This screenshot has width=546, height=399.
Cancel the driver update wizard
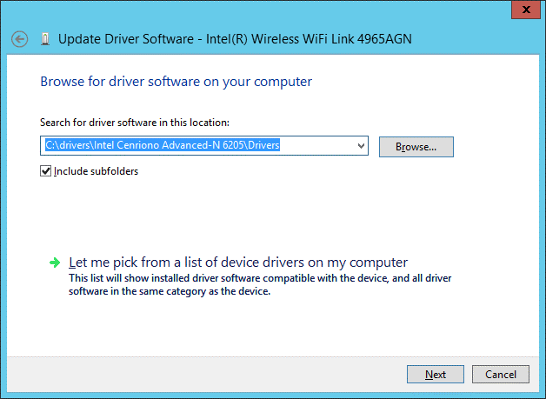point(501,375)
